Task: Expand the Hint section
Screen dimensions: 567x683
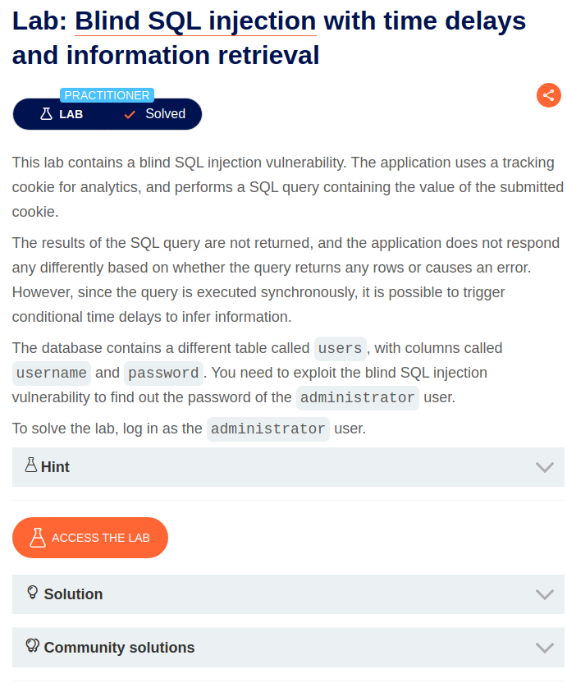Action: (x=287, y=466)
